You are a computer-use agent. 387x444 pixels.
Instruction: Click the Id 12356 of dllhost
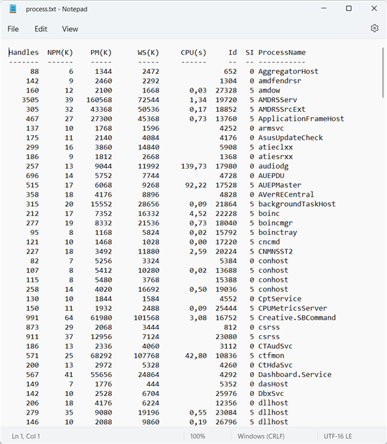tap(226, 403)
